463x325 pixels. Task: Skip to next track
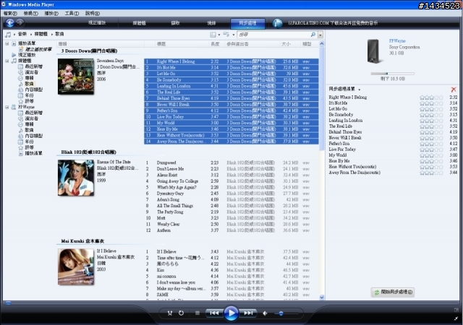point(248,313)
